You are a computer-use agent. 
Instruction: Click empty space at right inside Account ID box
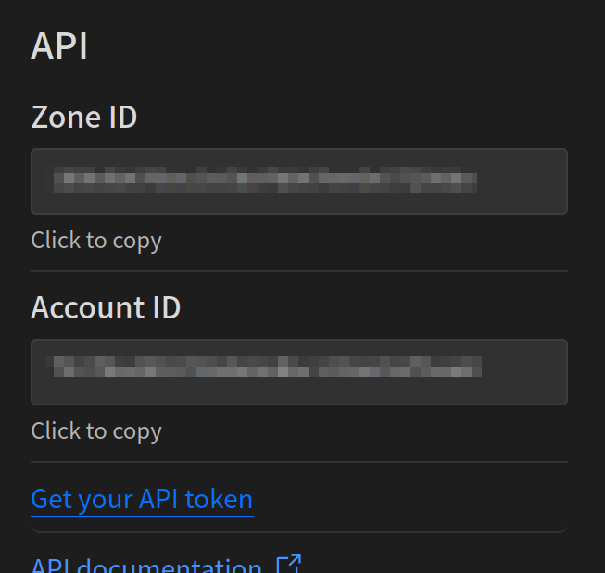tap(524, 372)
